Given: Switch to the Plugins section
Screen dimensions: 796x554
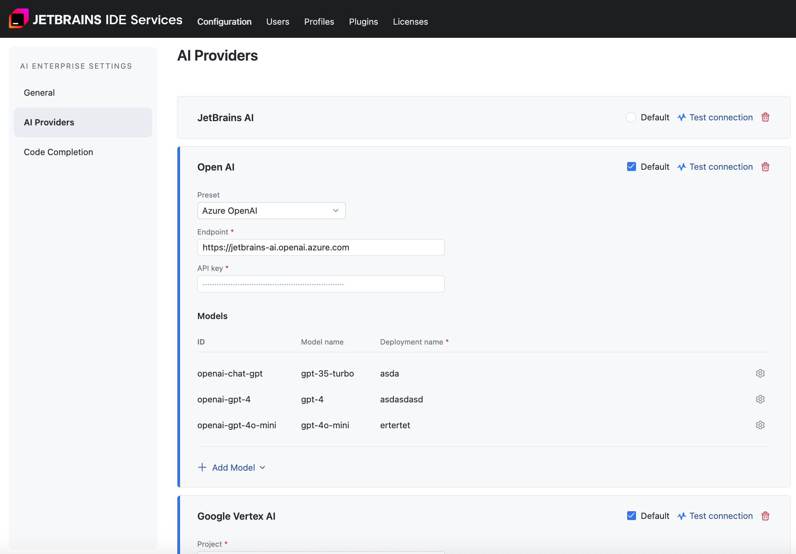Looking at the screenshot, I should tap(363, 22).
